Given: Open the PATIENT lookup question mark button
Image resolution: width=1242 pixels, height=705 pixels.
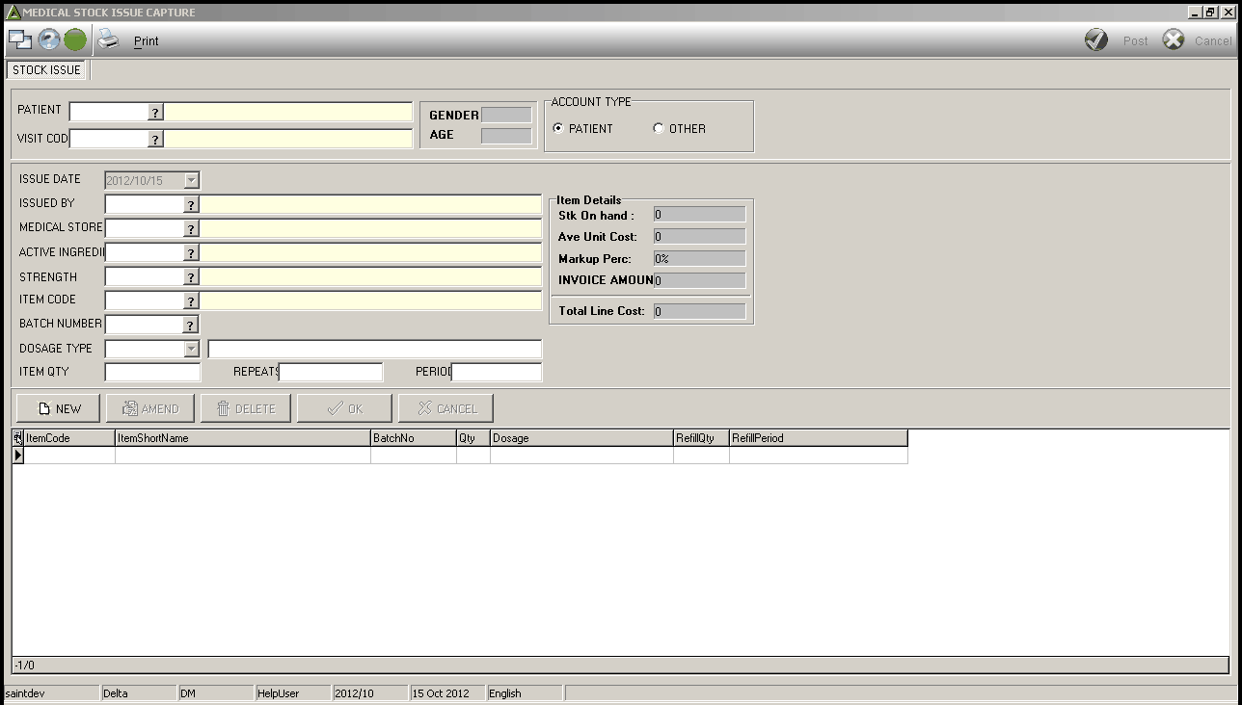Looking at the screenshot, I should 155,113.
